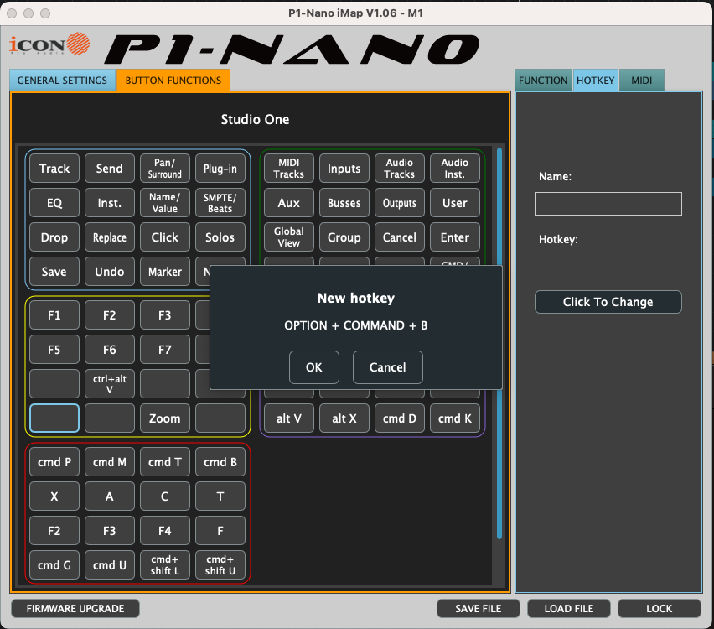Click the Click To Change button

(x=608, y=302)
